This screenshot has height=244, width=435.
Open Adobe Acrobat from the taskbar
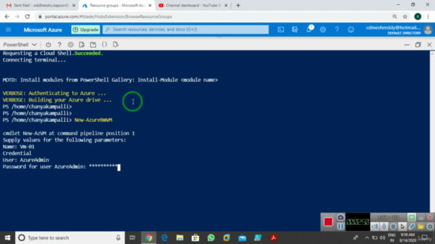pos(273,238)
